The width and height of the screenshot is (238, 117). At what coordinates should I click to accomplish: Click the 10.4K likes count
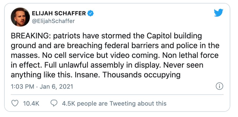(31, 103)
